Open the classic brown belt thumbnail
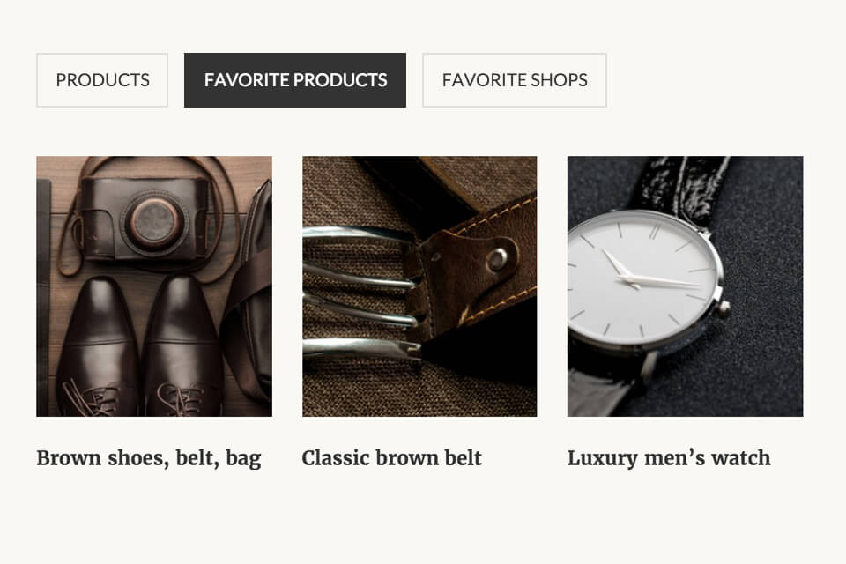Screen dimensions: 846x564 [419, 286]
